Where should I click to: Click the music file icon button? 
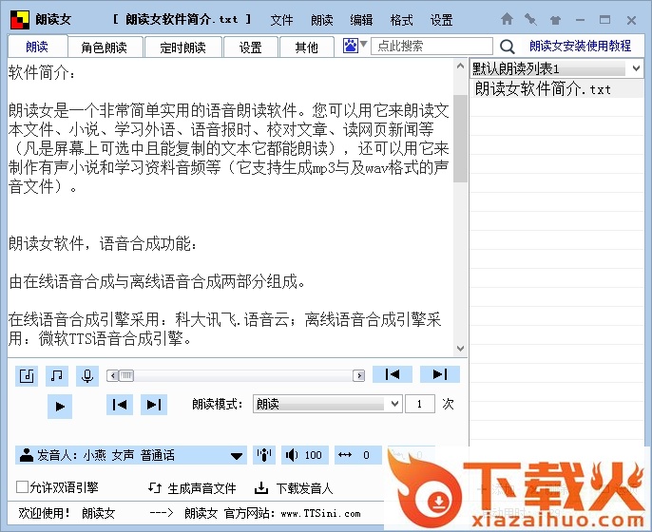pos(27,376)
